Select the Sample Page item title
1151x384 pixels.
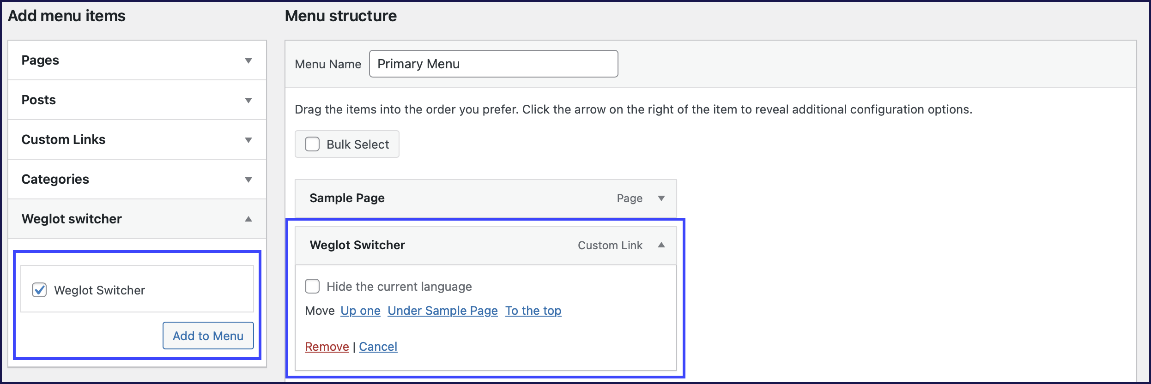point(347,198)
